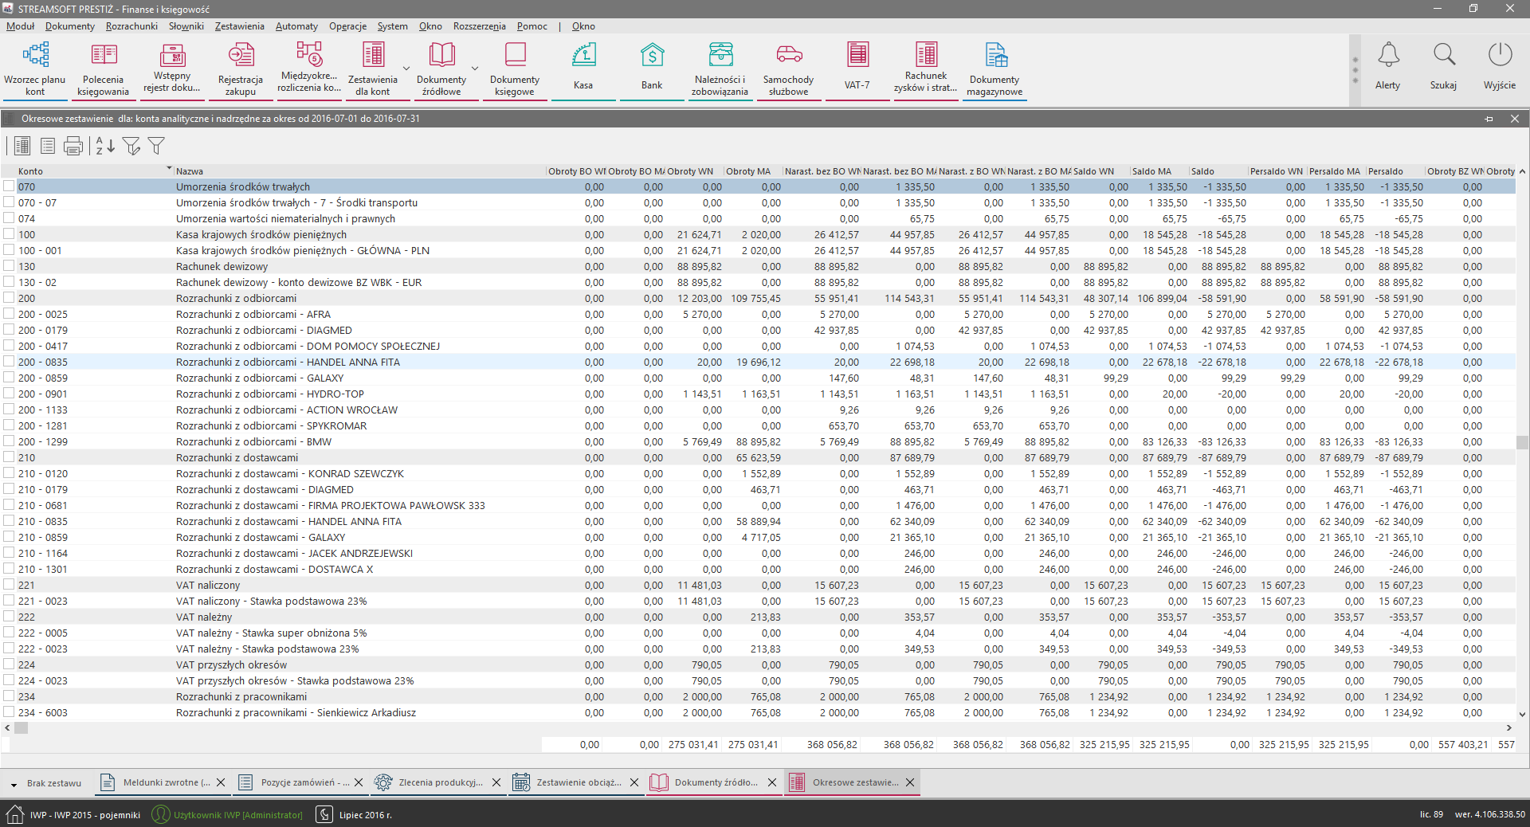The width and height of the screenshot is (1530, 827).
Task: Select checkbox for account 221 VAT naliczony
Action: coord(9,585)
